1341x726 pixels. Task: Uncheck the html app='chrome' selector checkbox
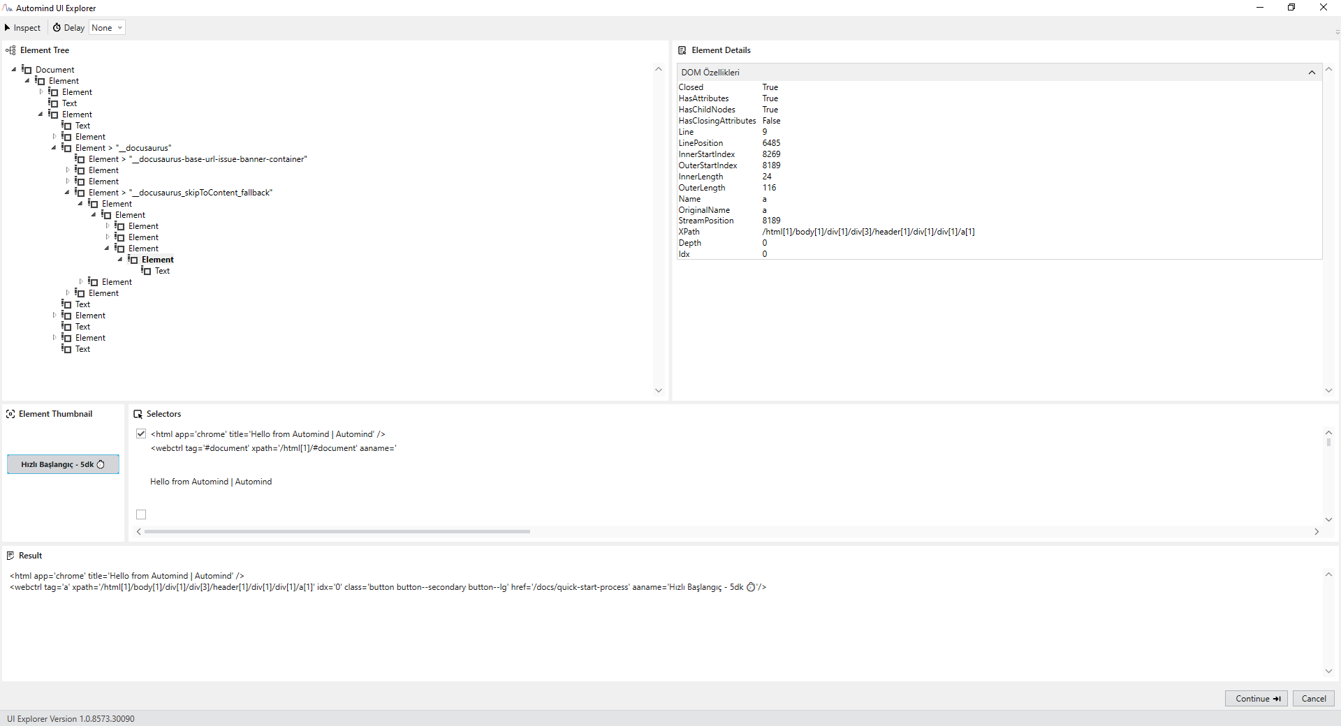[x=141, y=434]
